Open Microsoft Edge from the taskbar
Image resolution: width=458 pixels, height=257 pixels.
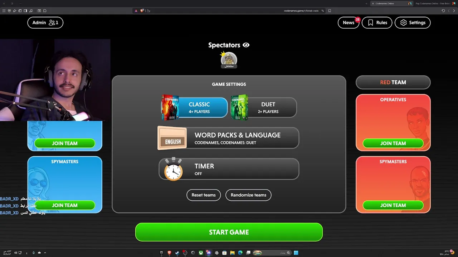pos(240,253)
